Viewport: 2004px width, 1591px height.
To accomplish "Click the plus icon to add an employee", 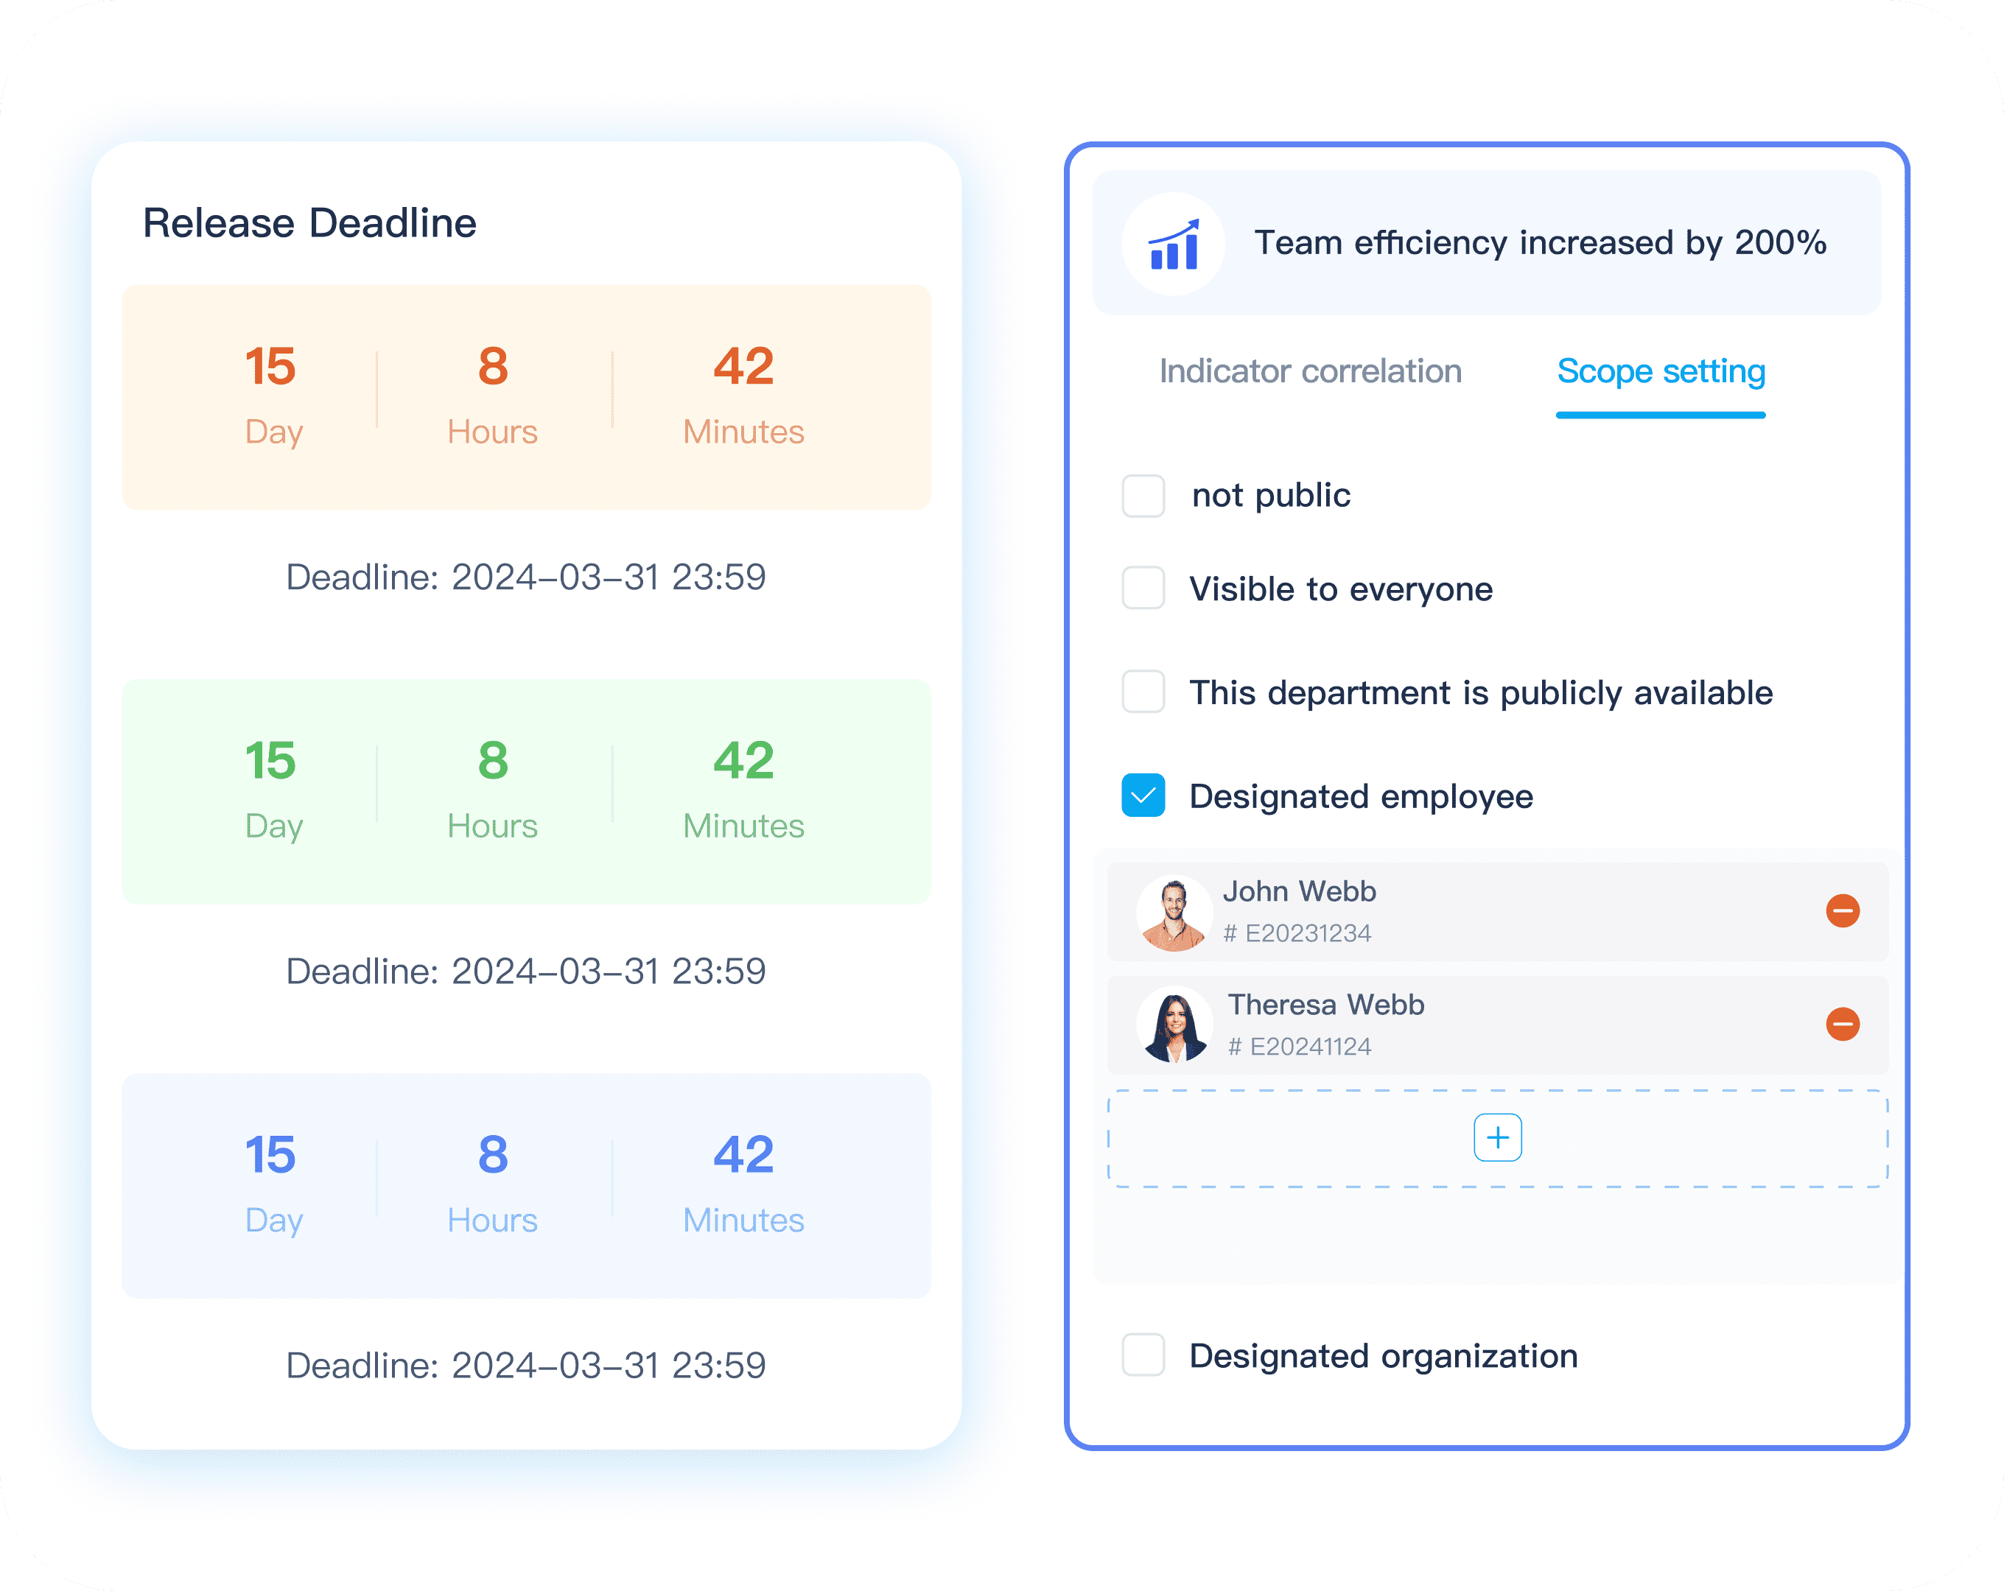I will point(1497,1136).
